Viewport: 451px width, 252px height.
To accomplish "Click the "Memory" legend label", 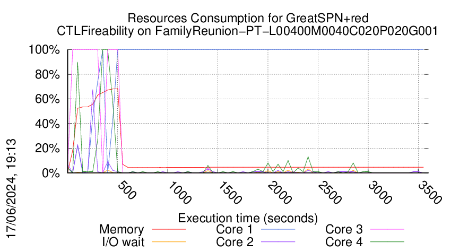I will (x=122, y=230).
